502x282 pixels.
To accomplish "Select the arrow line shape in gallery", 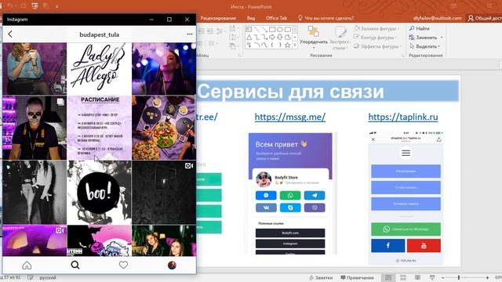I will point(264,29).
